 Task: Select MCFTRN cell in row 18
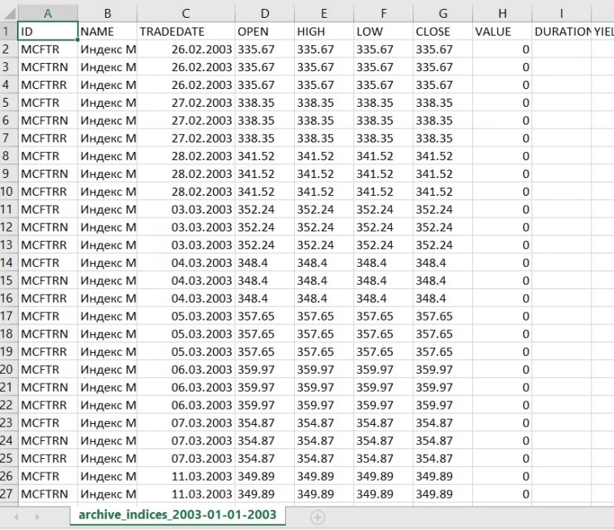[47, 333]
